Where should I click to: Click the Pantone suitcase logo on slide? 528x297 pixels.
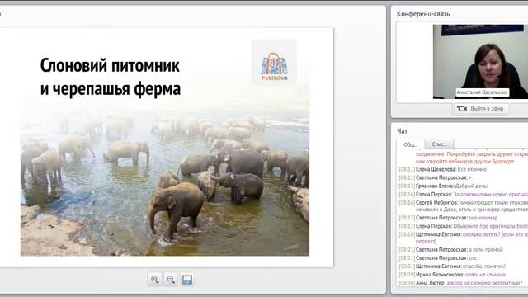(274, 63)
